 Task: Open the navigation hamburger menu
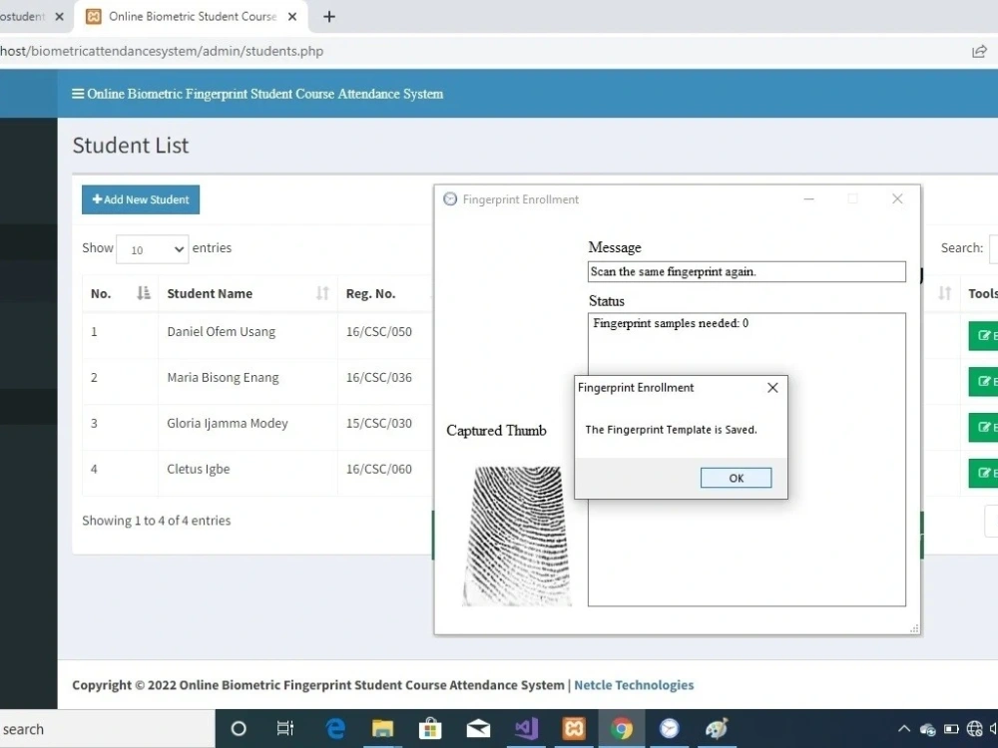[78, 94]
